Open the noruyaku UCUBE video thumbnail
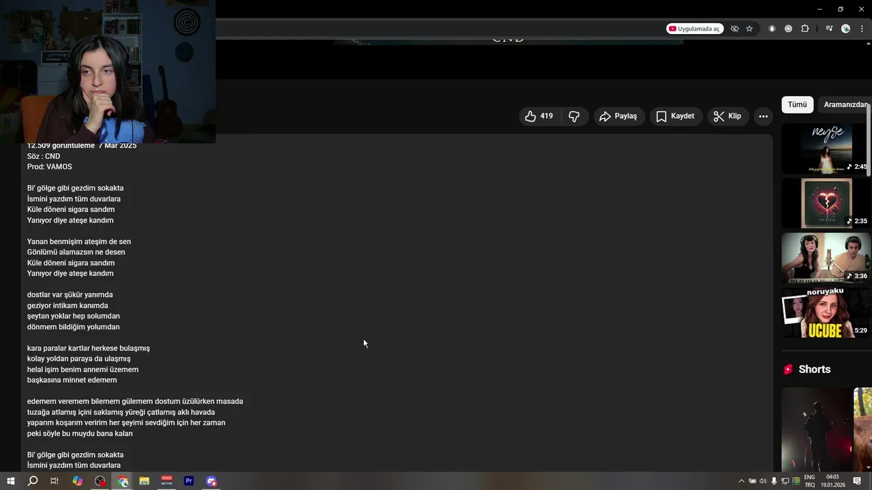Viewport: 872px width, 490px height. pos(826,312)
